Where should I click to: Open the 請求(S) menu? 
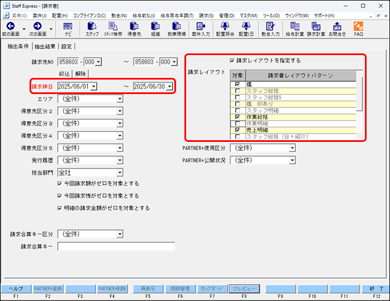(206, 16)
